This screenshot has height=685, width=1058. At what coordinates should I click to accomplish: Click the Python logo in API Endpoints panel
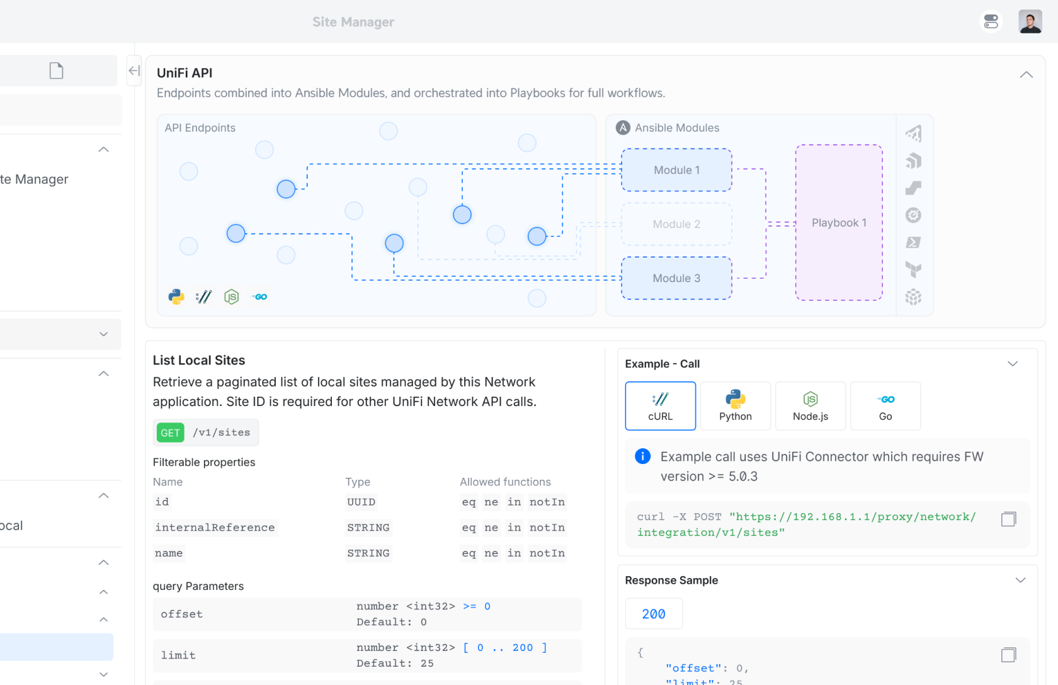pos(176,297)
